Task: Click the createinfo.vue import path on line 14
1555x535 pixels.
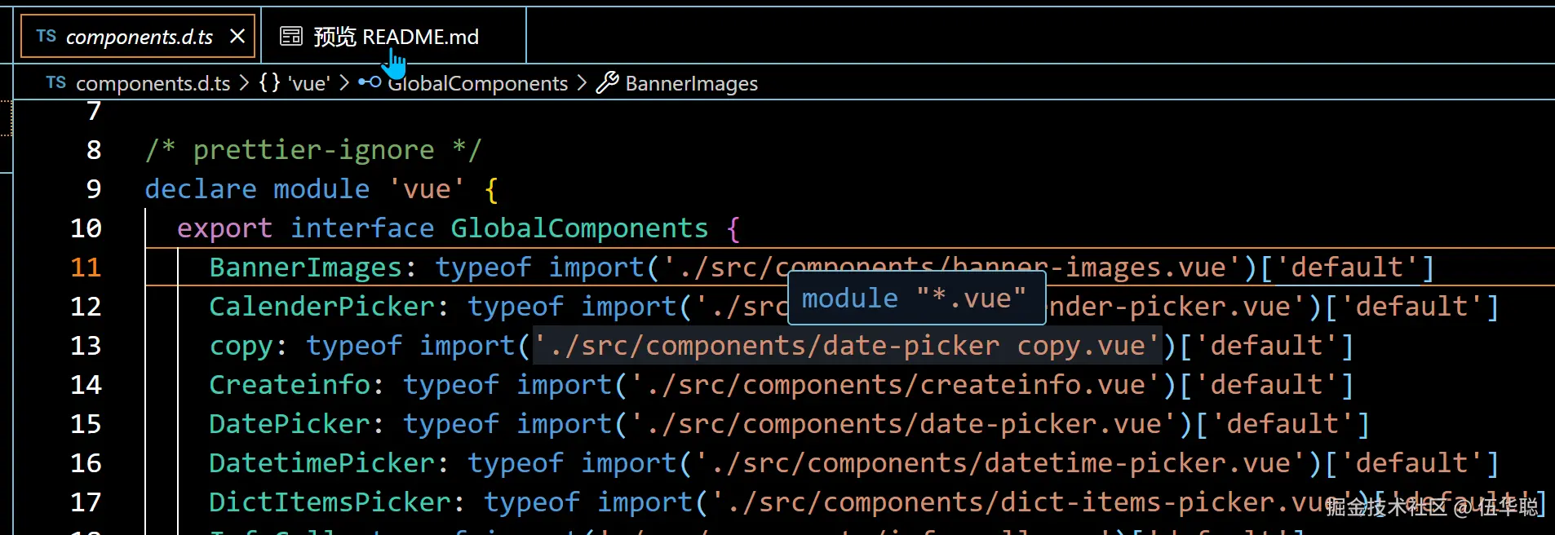Action: (x=895, y=385)
